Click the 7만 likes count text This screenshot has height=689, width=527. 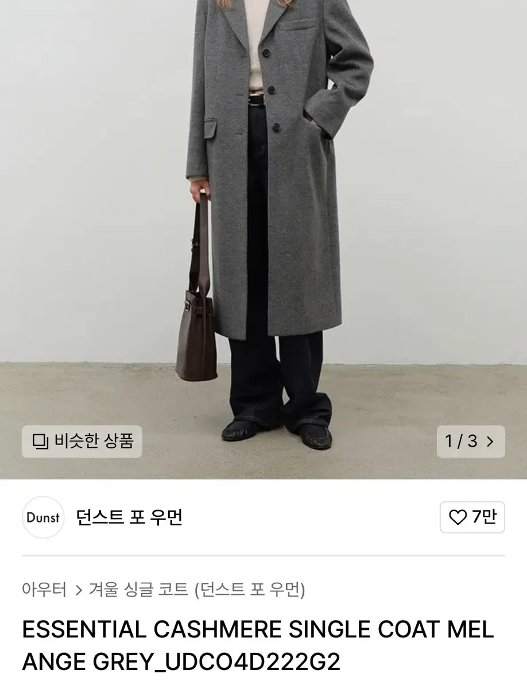484,517
